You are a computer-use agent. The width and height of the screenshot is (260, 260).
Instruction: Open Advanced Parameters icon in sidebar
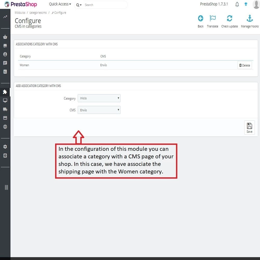point(5,155)
